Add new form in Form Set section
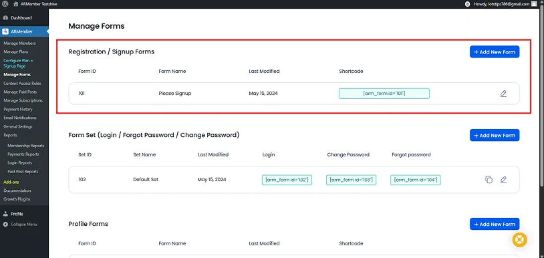 point(495,135)
